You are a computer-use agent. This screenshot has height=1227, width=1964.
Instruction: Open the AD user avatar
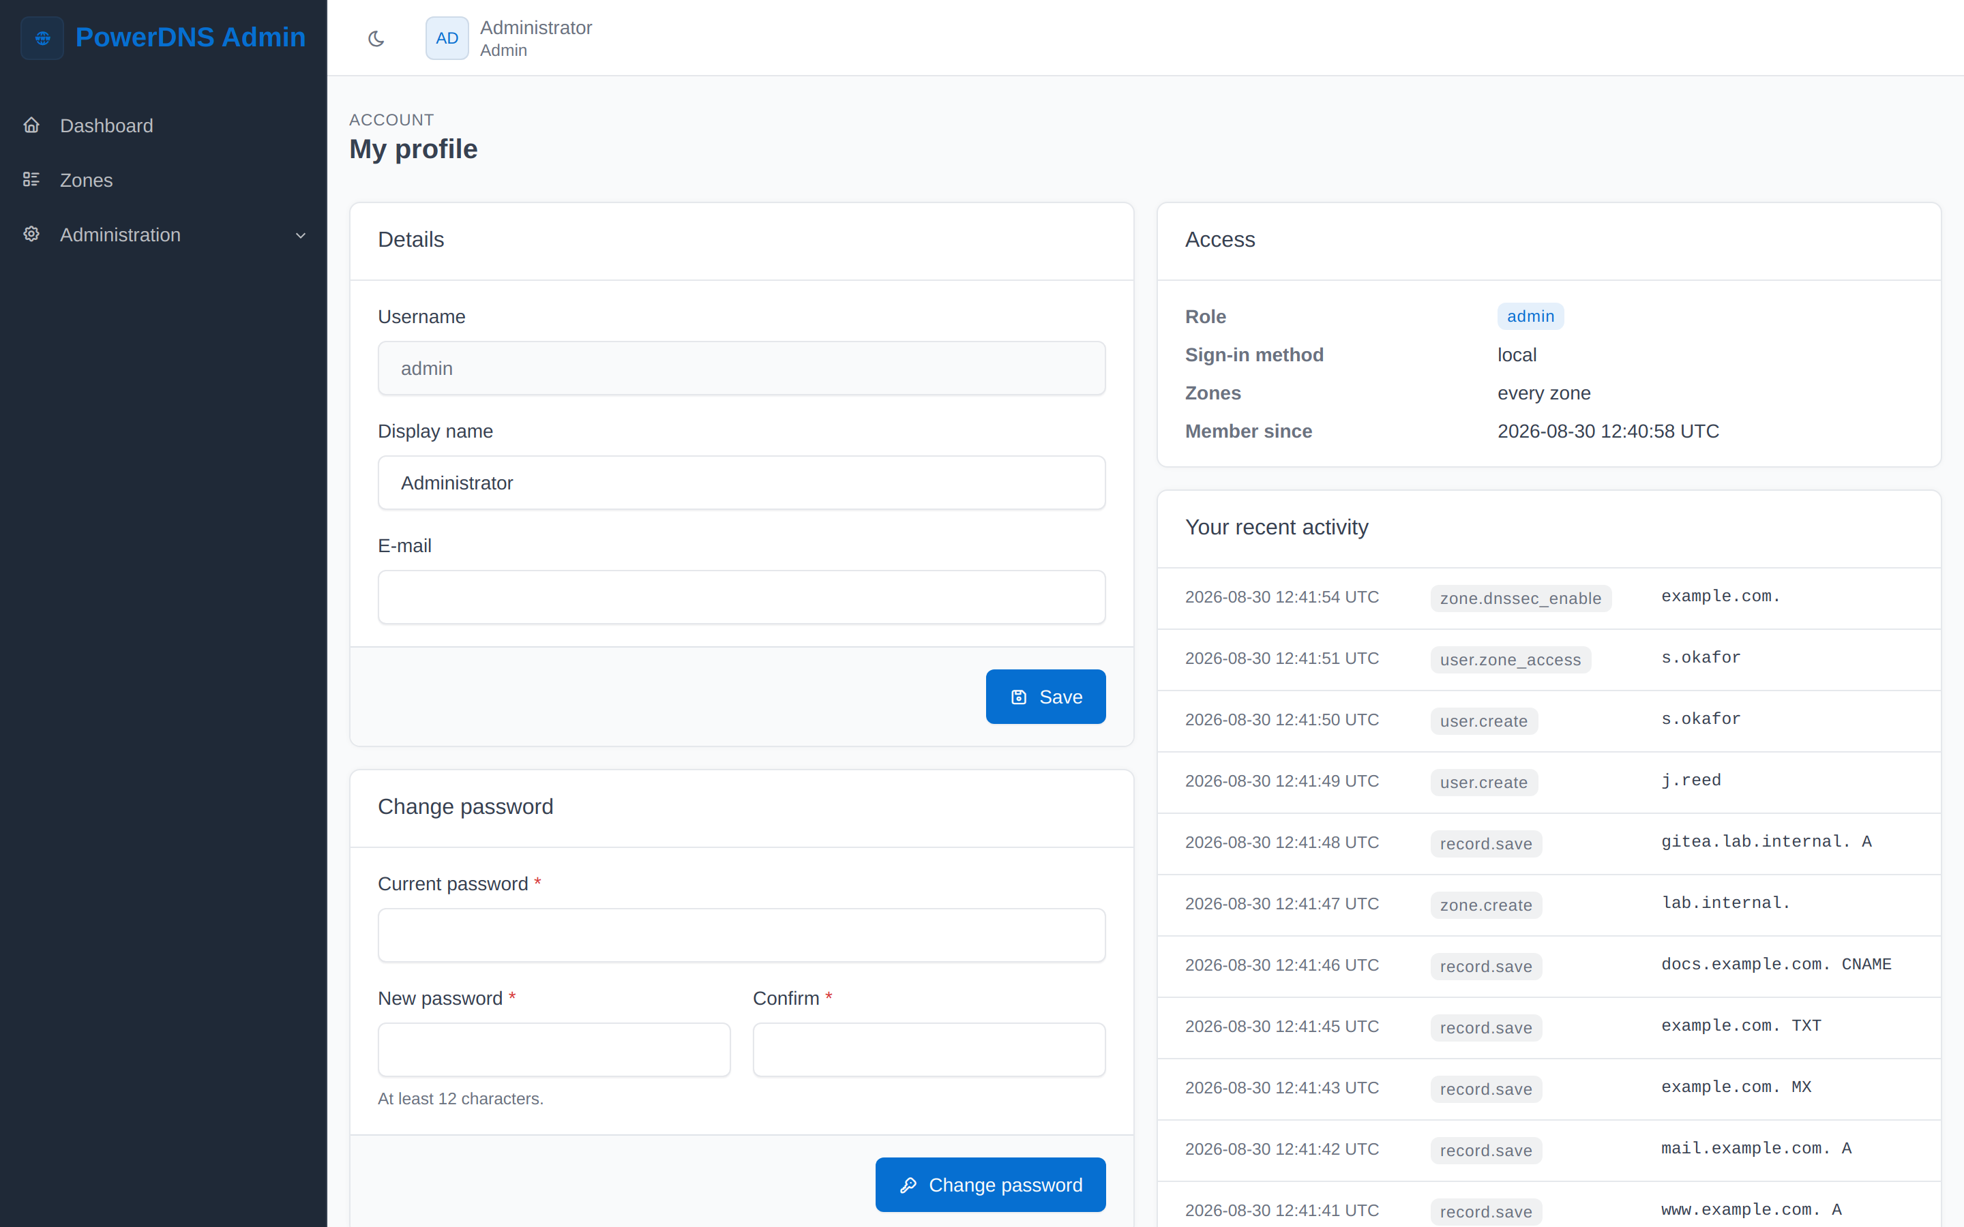(x=447, y=38)
